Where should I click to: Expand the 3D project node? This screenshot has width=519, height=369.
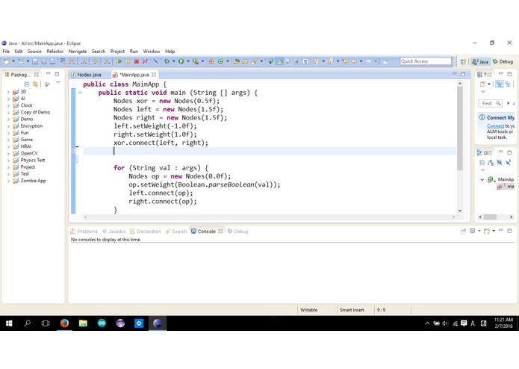tap(8, 92)
